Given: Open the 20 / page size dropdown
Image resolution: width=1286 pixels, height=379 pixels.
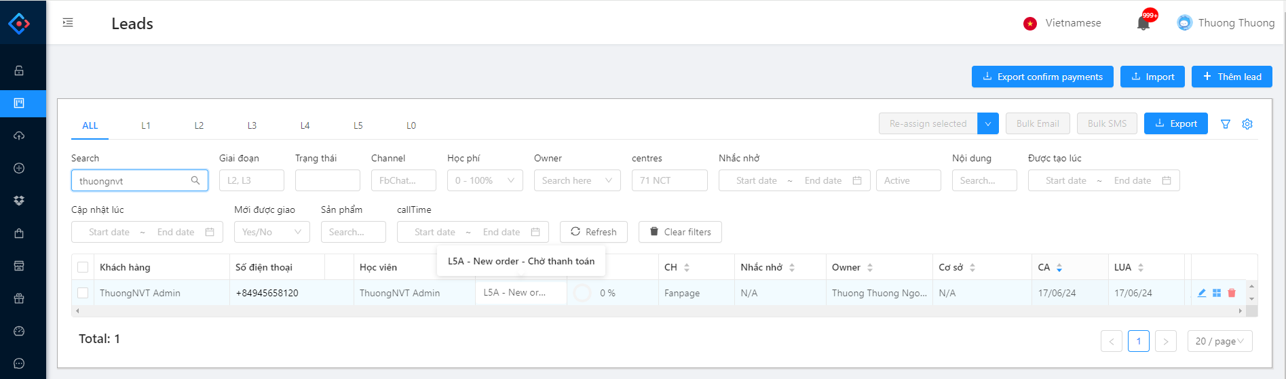Looking at the screenshot, I should point(1219,341).
